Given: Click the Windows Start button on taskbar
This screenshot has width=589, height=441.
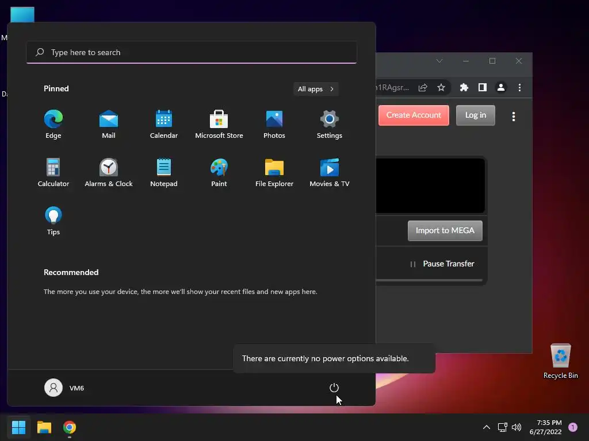Looking at the screenshot, I should pyautogui.click(x=18, y=427).
